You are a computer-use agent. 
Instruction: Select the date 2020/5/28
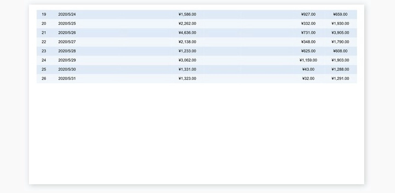tap(67, 51)
